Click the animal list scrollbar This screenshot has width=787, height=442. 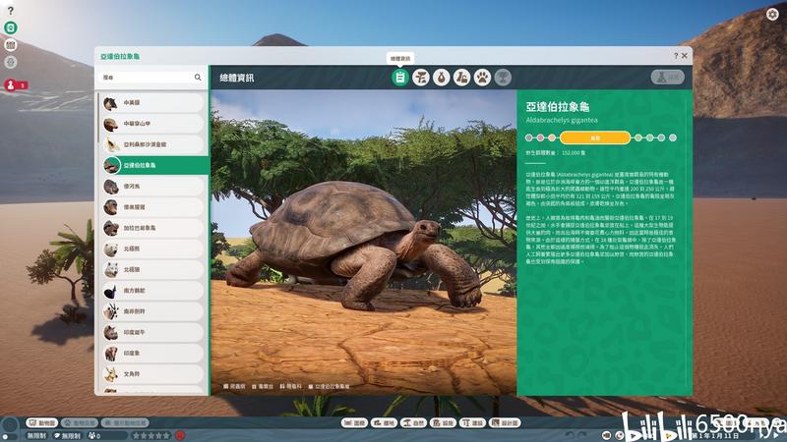[97, 118]
